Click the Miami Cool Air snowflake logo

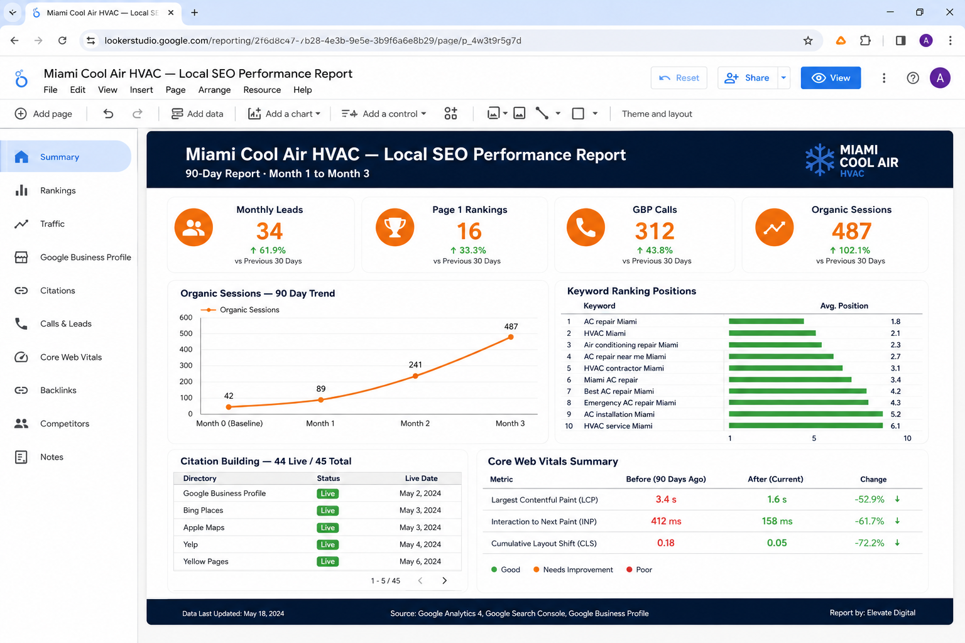(x=820, y=160)
